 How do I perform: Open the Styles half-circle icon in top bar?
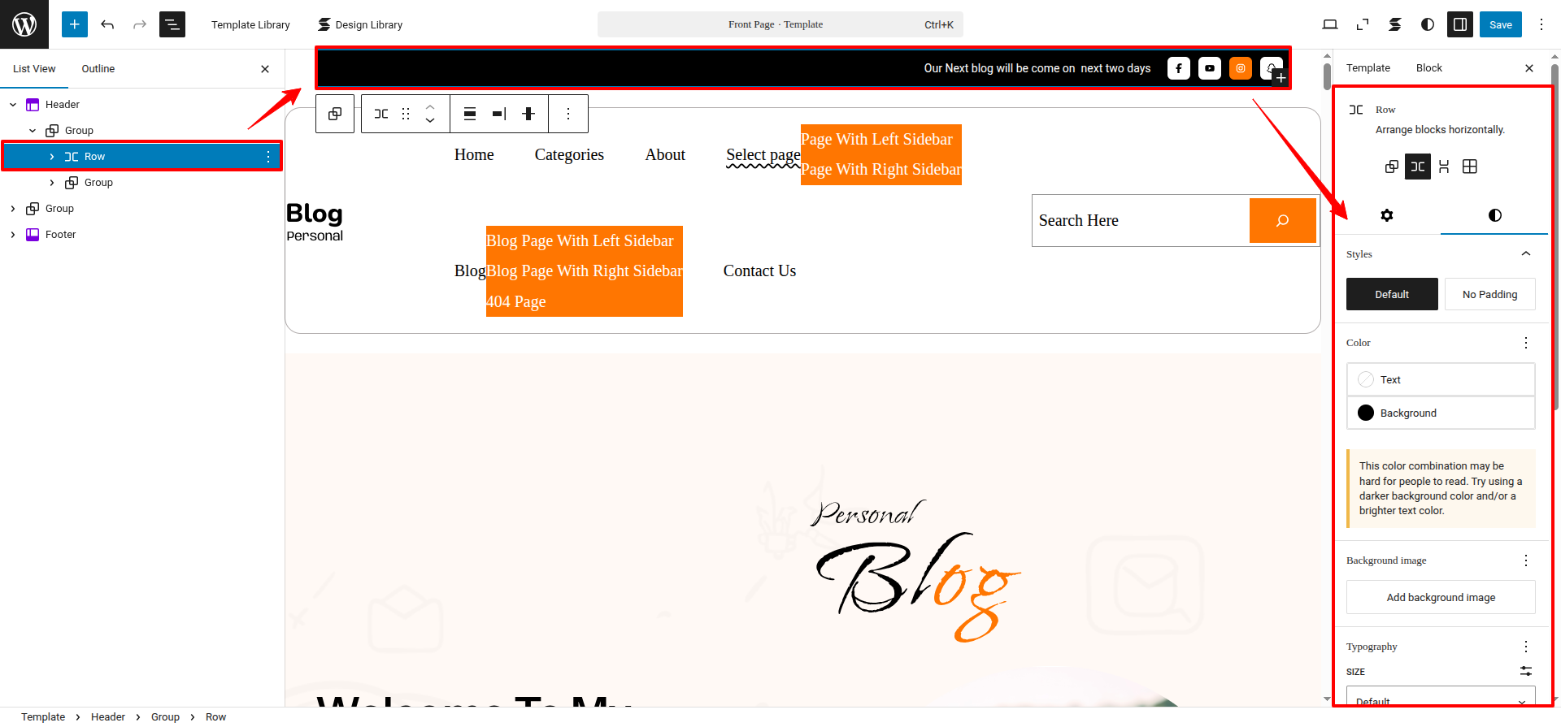1428,24
